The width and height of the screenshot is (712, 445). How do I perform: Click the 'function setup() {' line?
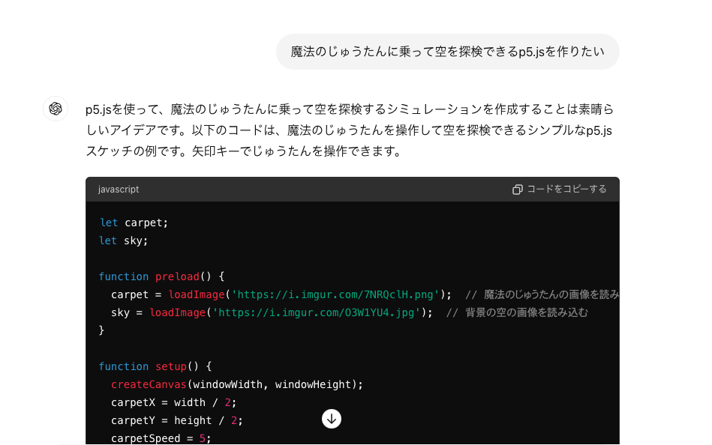[x=155, y=366]
